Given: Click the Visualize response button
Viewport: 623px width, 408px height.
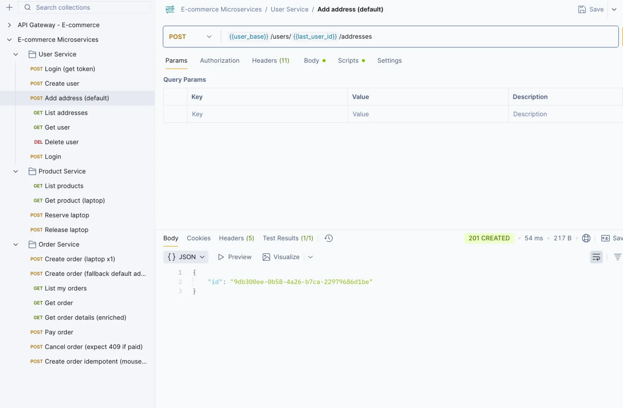Looking at the screenshot, I should [x=281, y=257].
